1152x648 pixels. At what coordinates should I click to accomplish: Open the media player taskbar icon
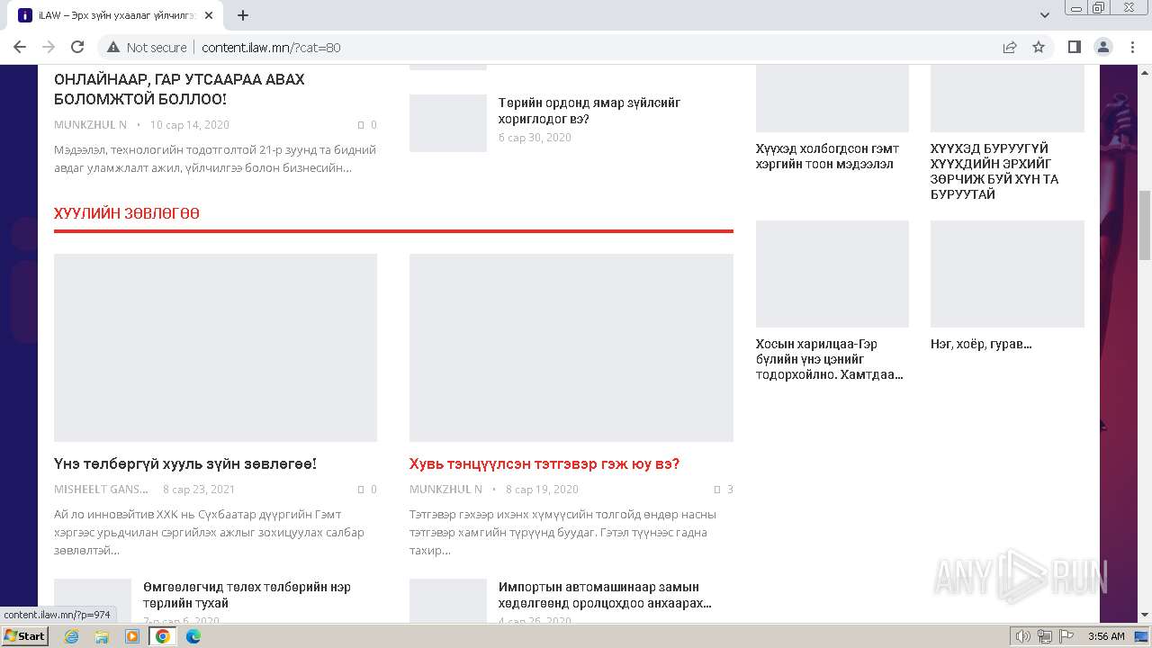click(x=132, y=636)
